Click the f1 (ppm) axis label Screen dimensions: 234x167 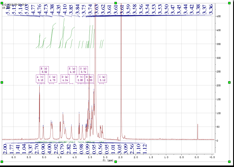pos(108,160)
